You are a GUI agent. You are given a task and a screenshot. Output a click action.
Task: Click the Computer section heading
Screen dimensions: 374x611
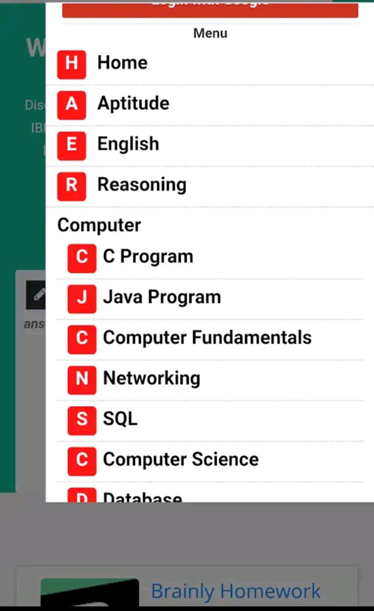pyautogui.click(x=99, y=225)
